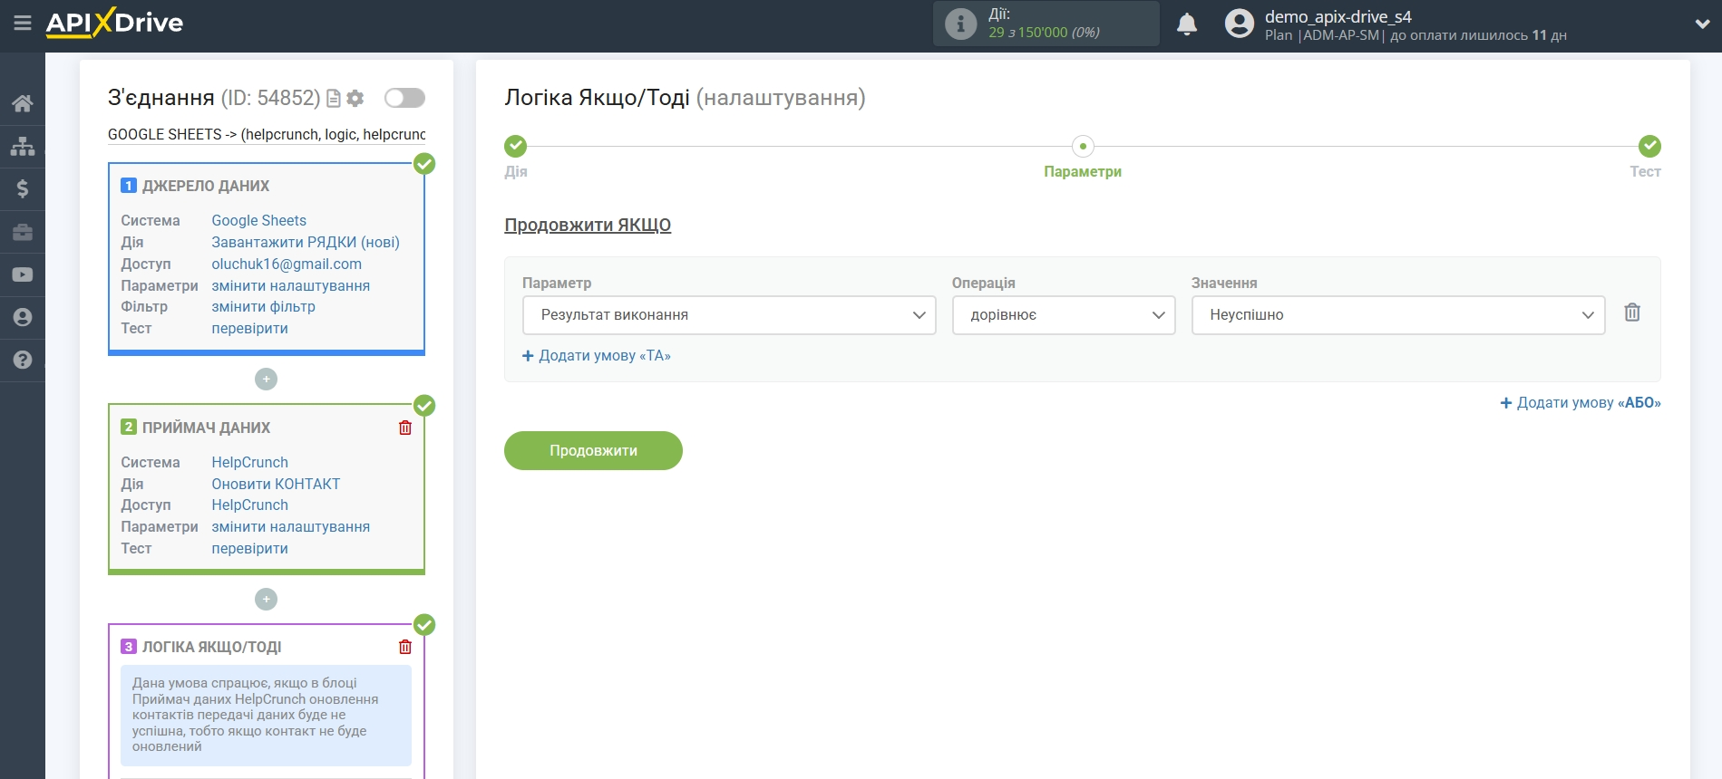Click the ЛОГІКА ЯКЩО/ТОДІ header
This screenshot has width=1722, height=779.
click(211, 647)
